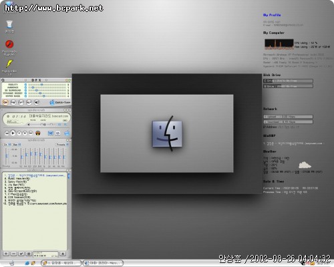Select first highlighted playlist entry
334x267 pixels.
(x=35, y=176)
